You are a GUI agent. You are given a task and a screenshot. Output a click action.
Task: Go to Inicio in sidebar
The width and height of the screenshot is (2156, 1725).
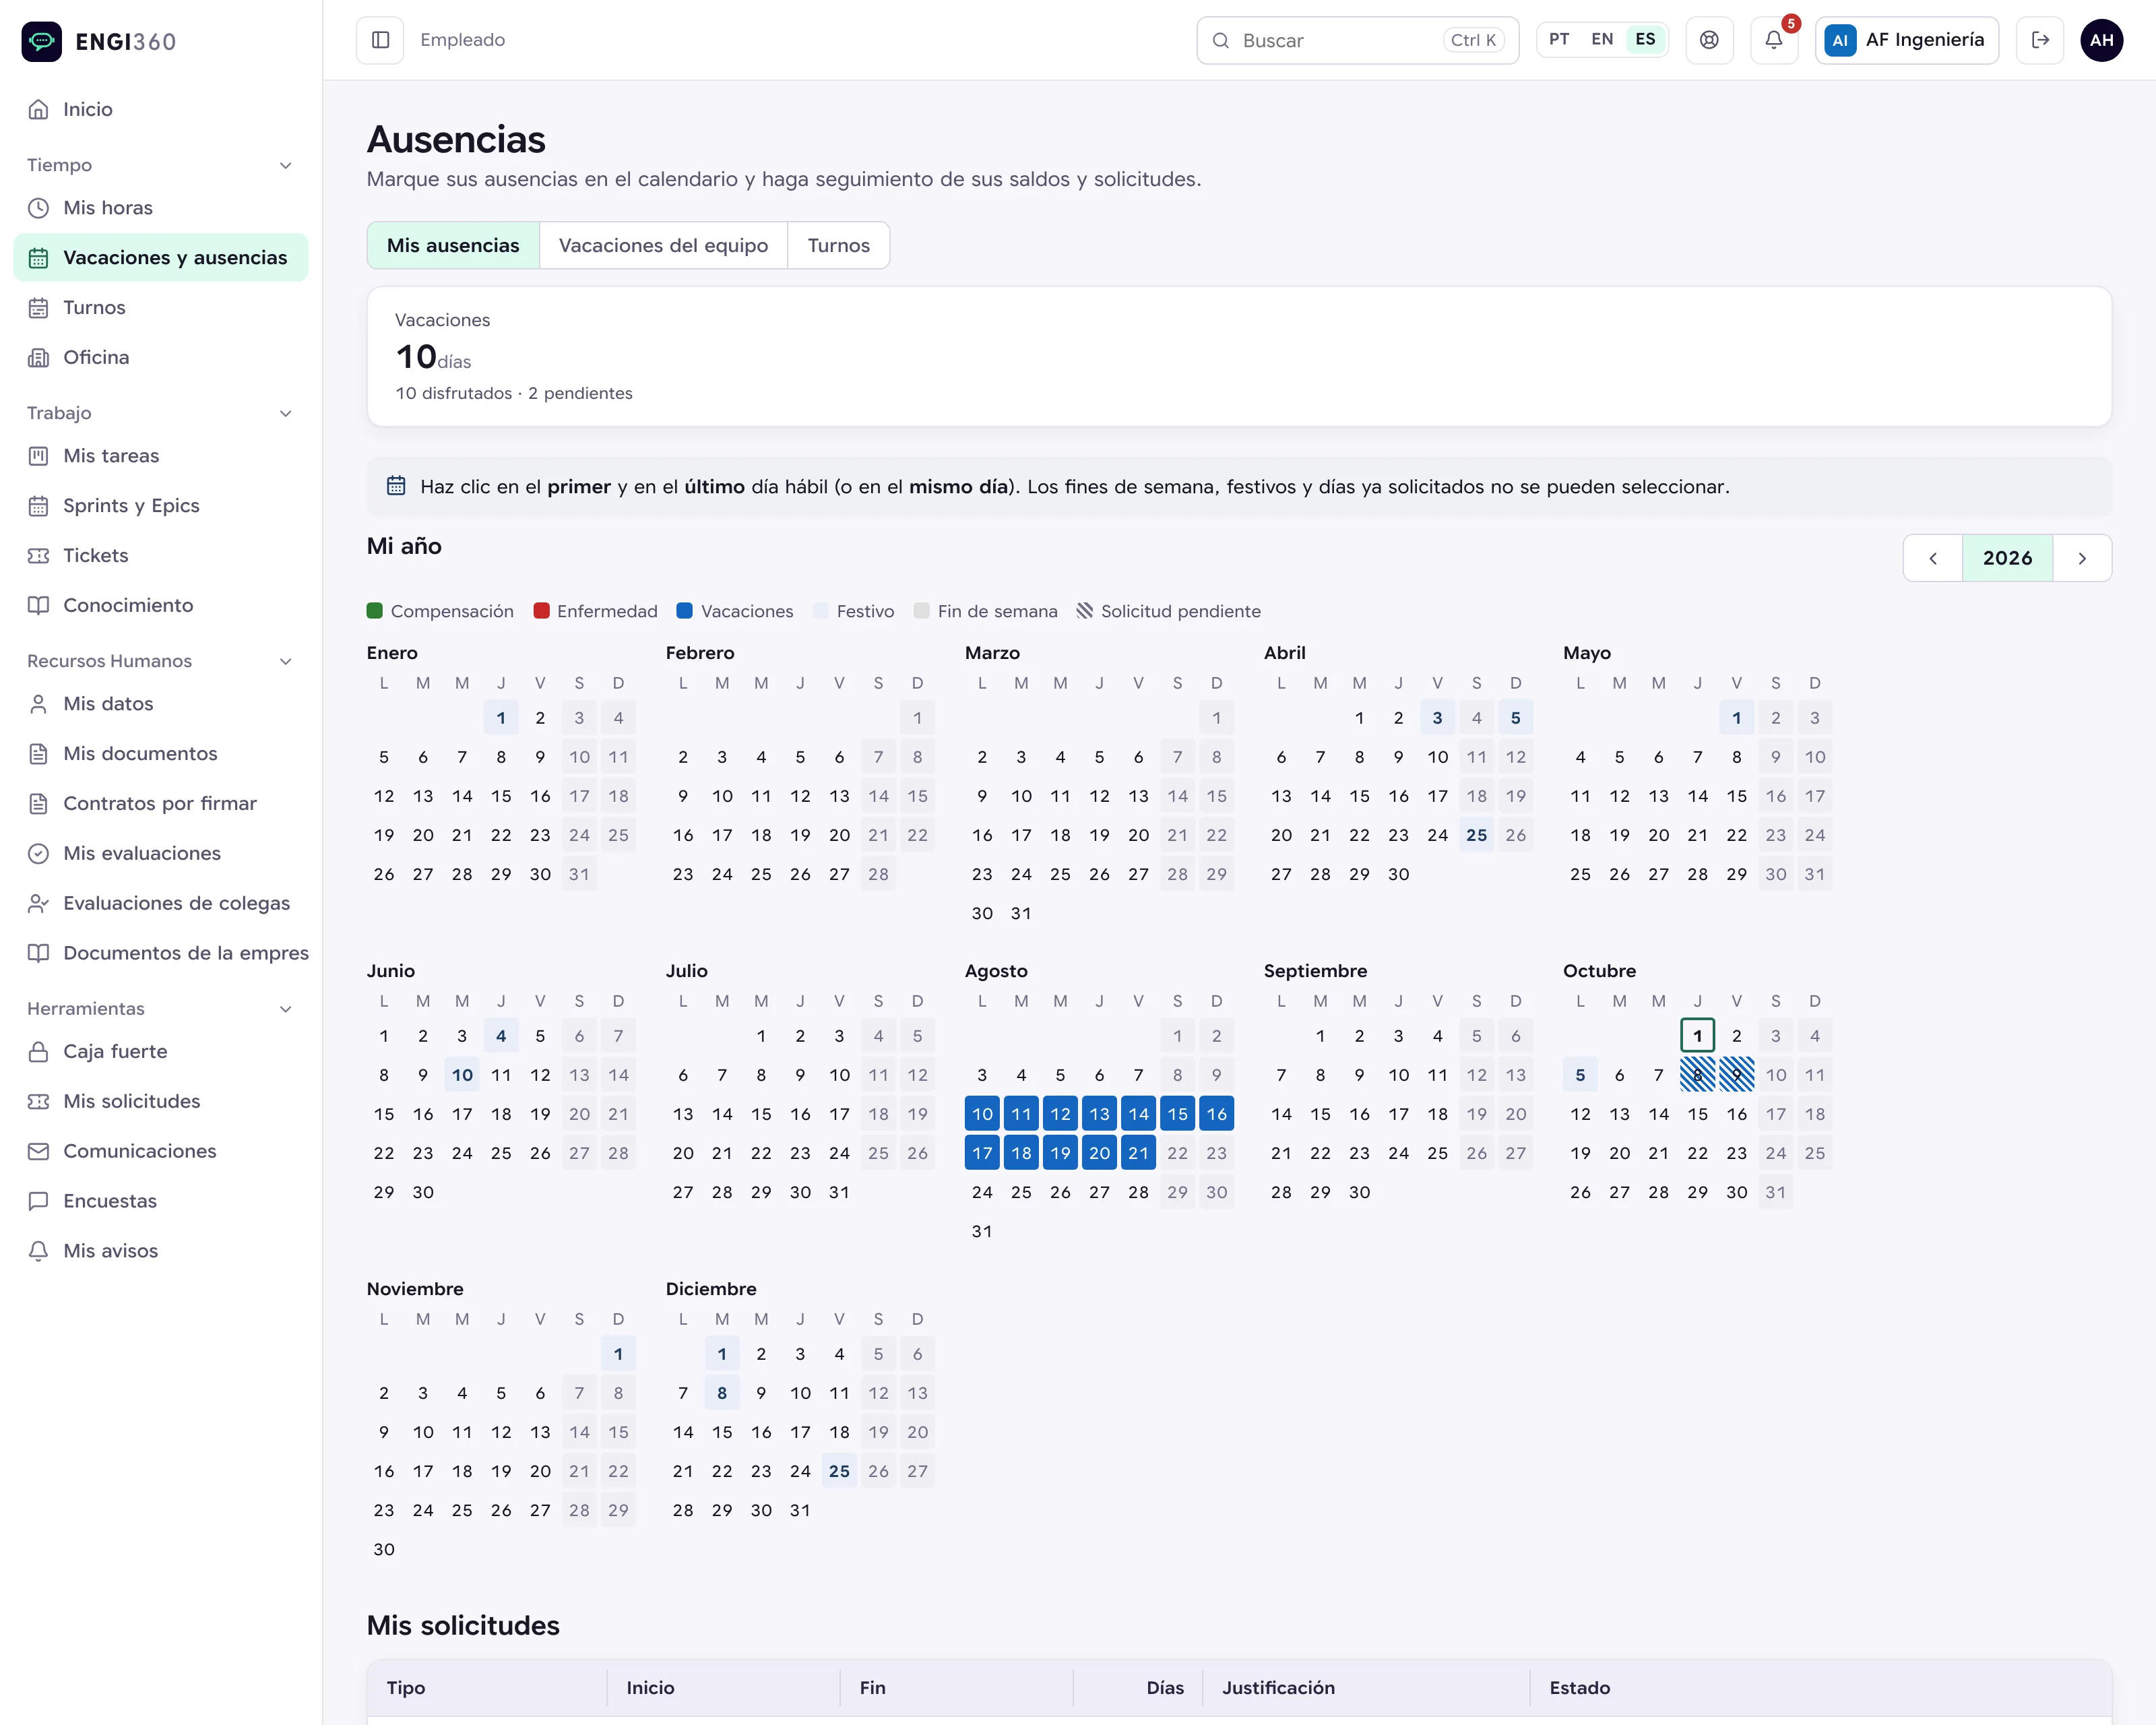pyautogui.click(x=161, y=109)
